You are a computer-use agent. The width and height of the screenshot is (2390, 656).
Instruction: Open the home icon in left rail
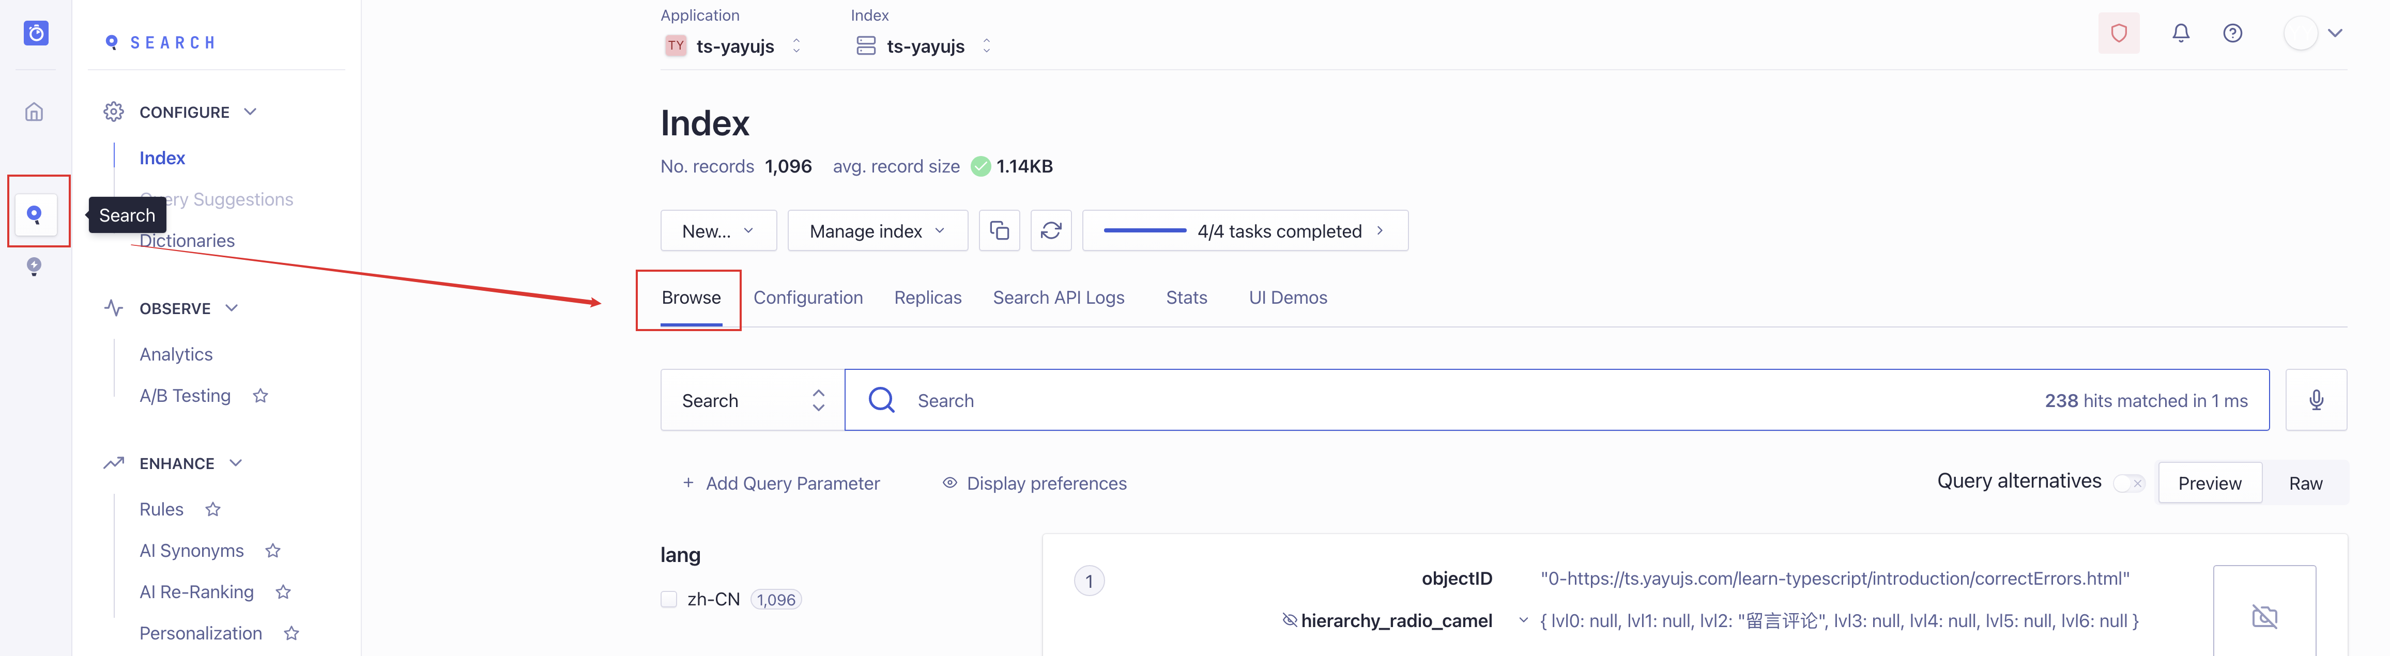pos(34,112)
